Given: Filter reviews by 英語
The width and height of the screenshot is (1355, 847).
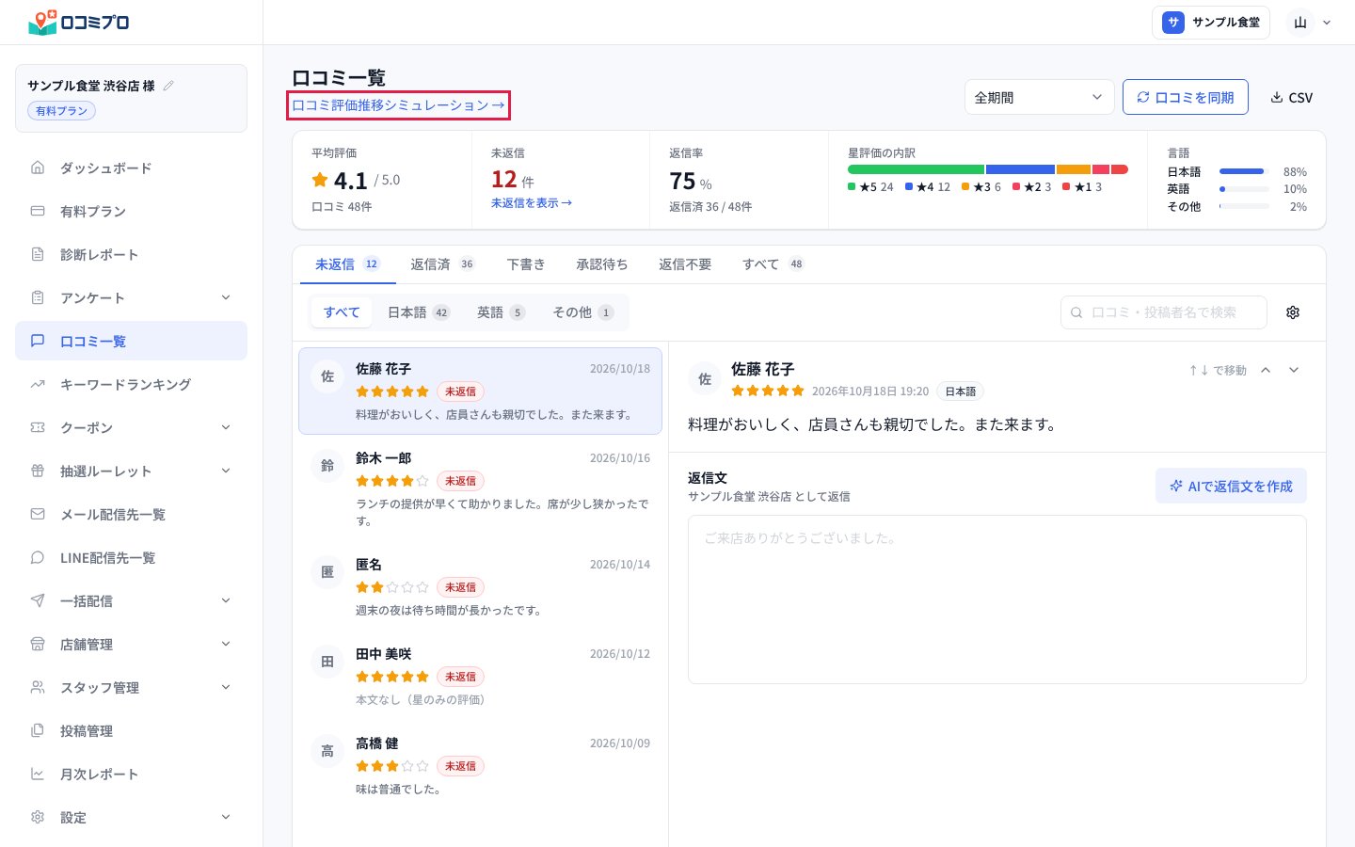Looking at the screenshot, I should click(501, 312).
